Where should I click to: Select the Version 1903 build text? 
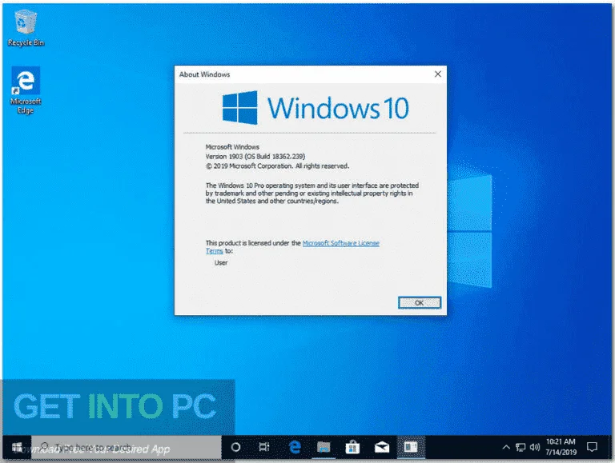pos(255,156)
